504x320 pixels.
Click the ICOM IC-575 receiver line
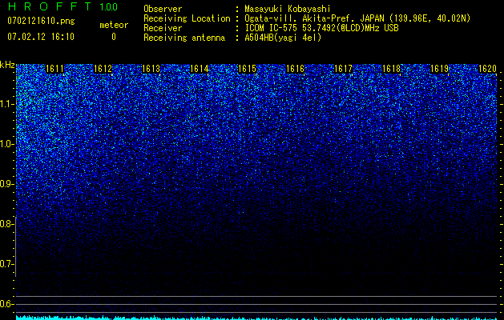(x=321, y=28)
